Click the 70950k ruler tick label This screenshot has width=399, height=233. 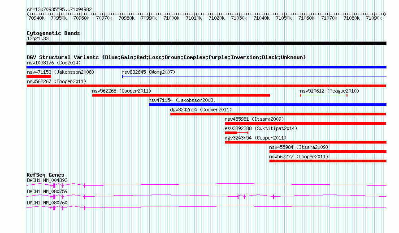(59, 18)
